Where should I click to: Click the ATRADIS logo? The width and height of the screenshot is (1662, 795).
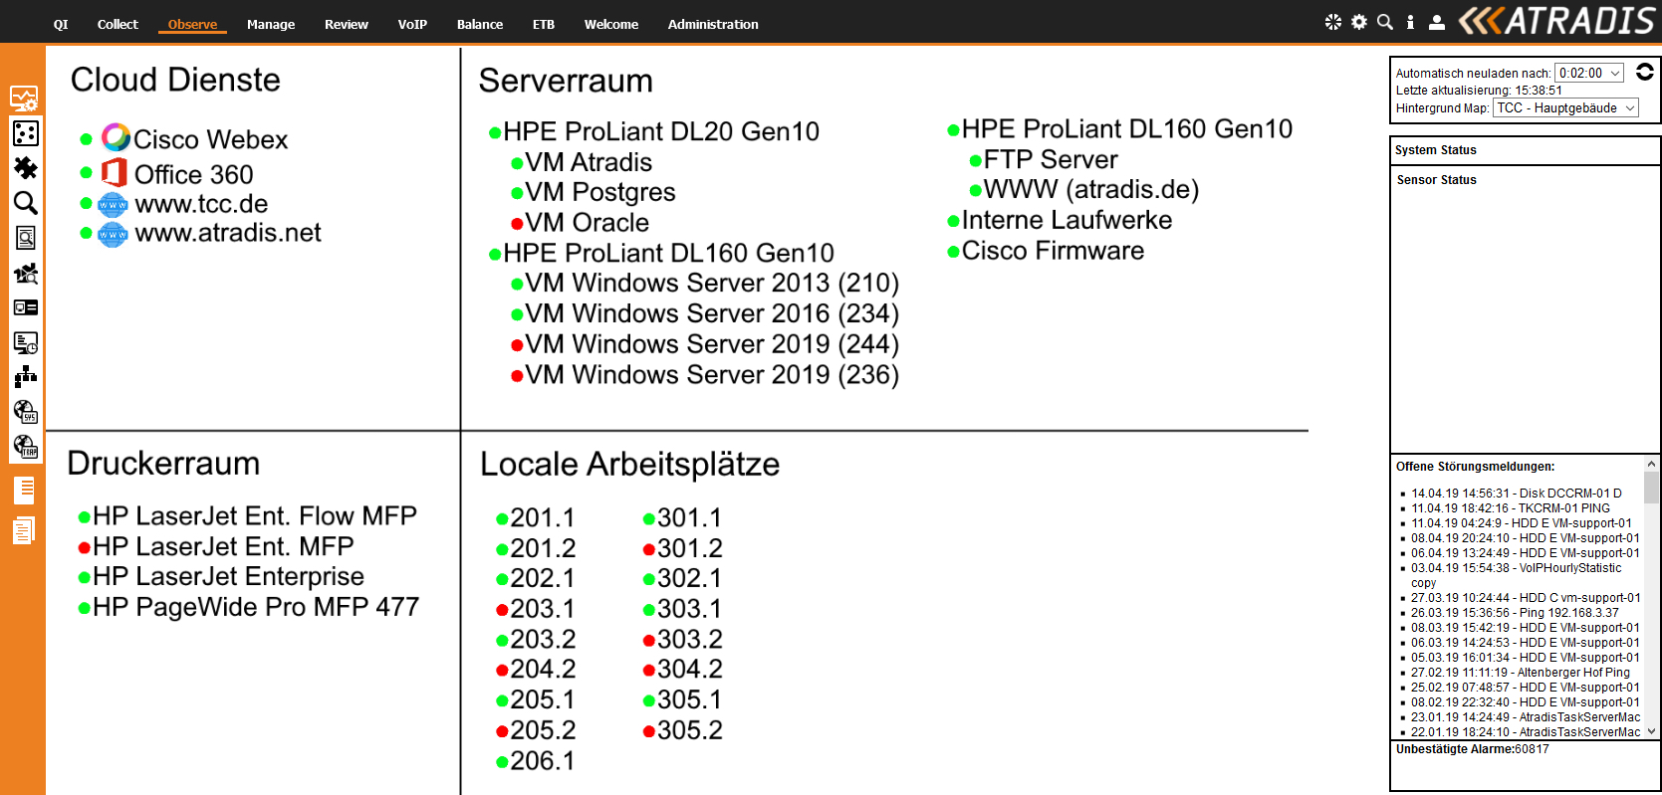(x=1556, y=21)
